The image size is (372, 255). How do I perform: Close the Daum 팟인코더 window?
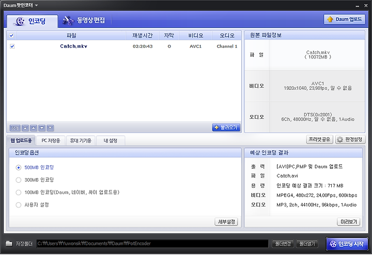point(366,6)
